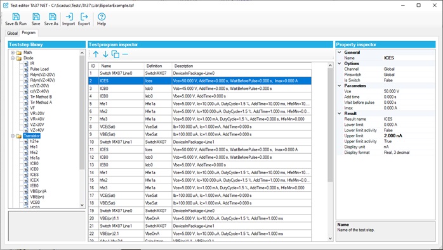Click Testprogram inspector scrollbar up arrow
This screenshot has height=250, width=443.
330,65
